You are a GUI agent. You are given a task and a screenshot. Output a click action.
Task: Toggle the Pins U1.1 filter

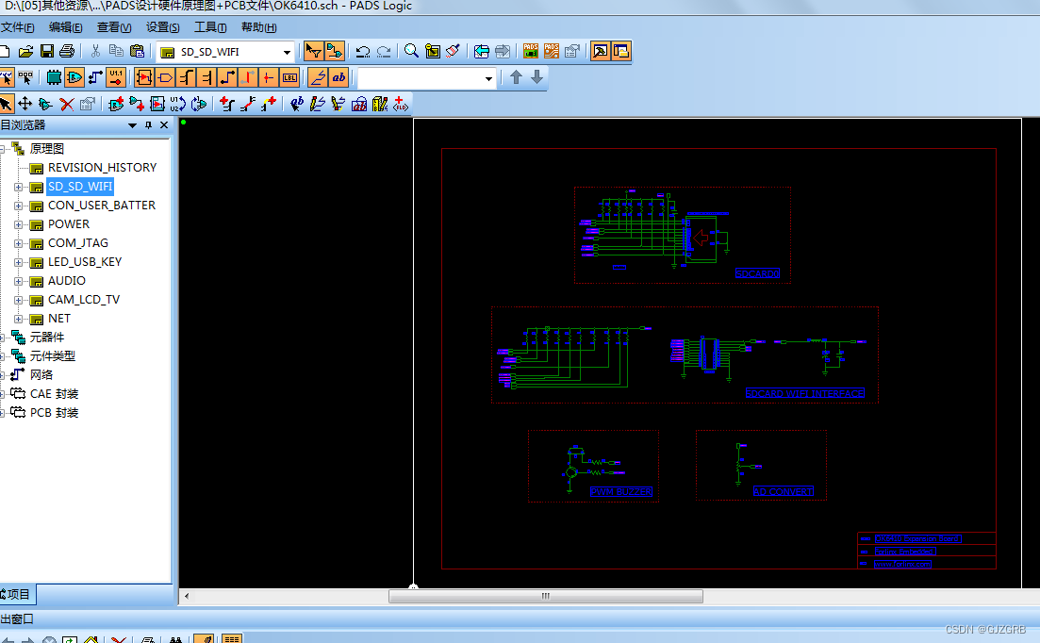(x=116, y=77)
